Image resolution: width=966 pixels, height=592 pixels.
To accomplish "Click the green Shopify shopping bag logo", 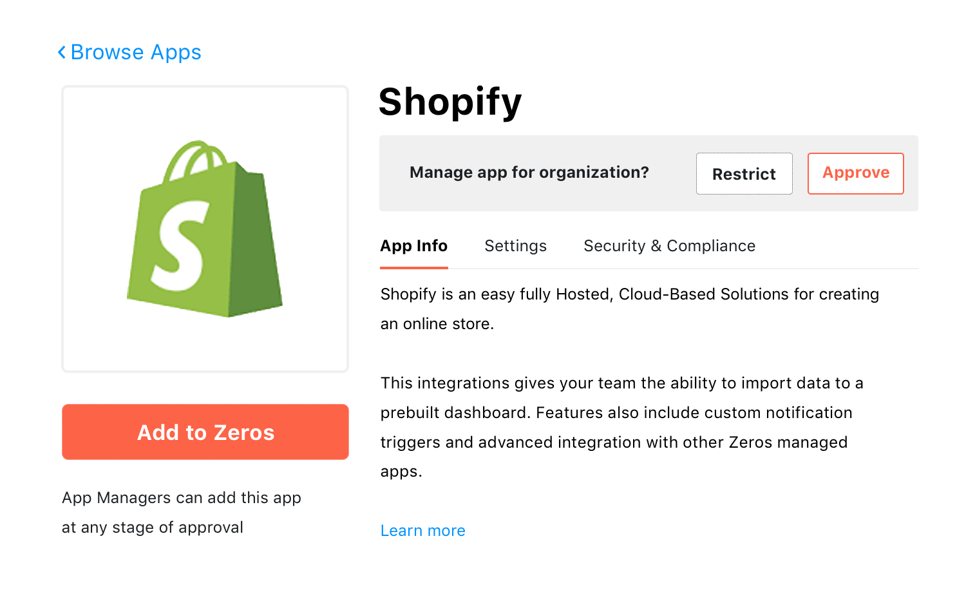I will pyautogui.click(x=205, y=229).
